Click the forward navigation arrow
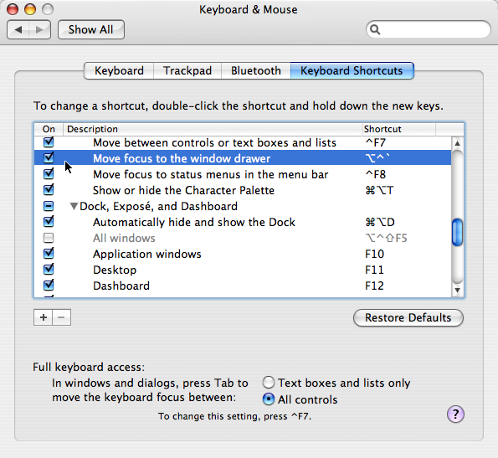Viewport: 498px width, 458px height. click(39, 30)
